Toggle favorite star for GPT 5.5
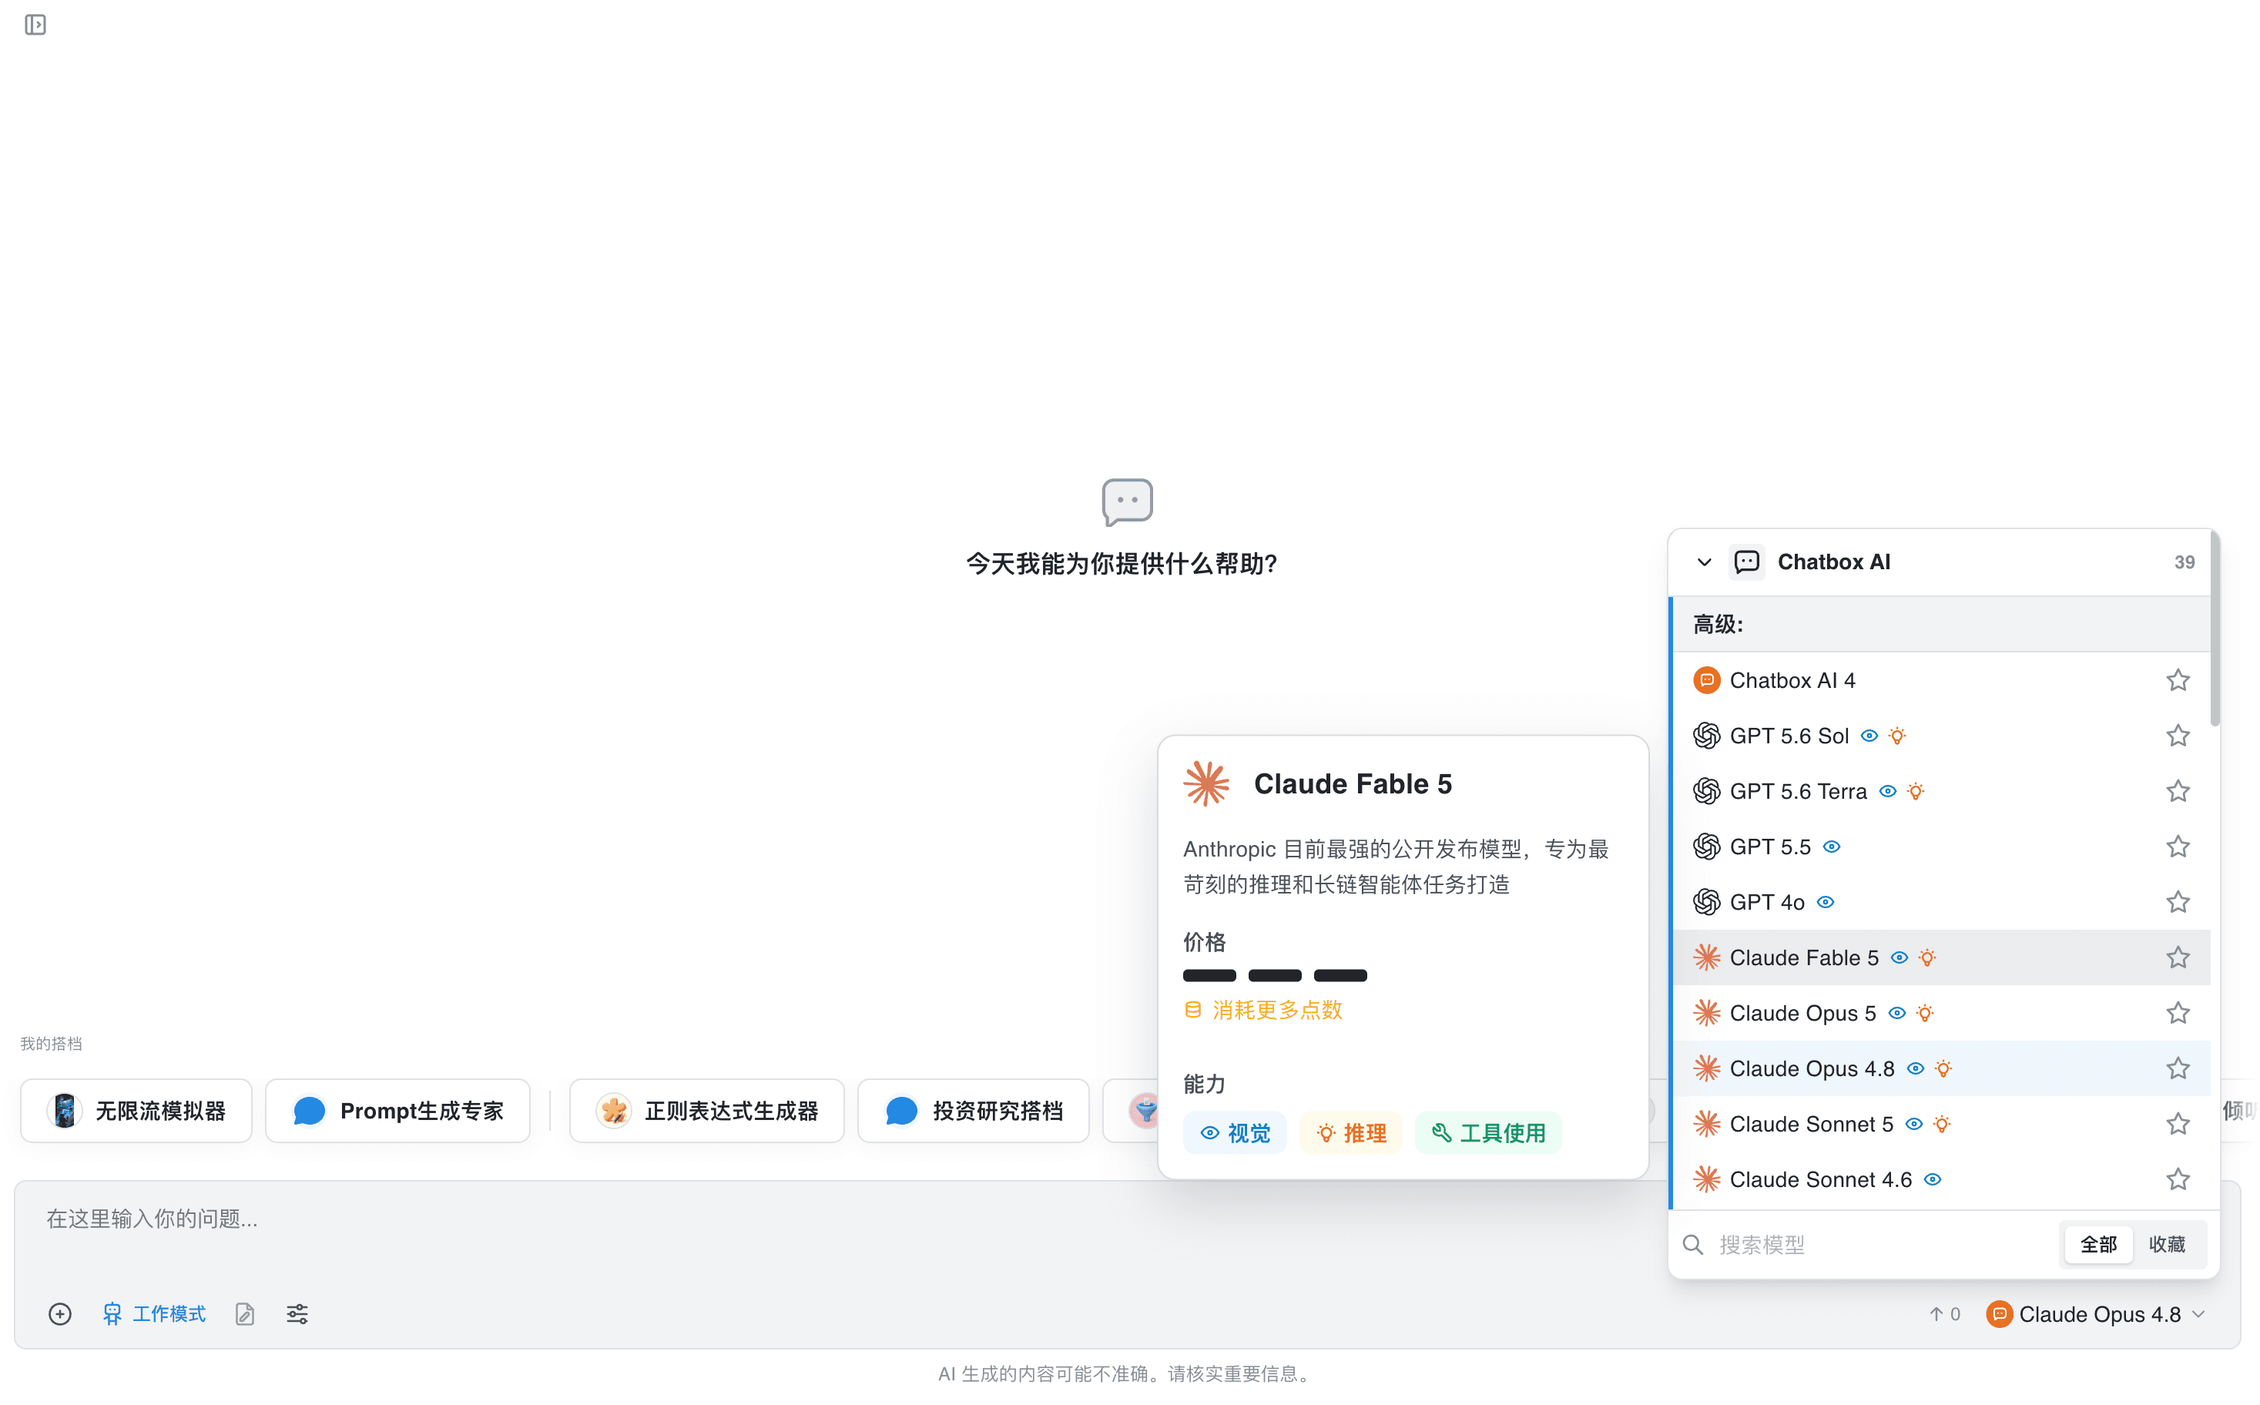2260x1405 pixels. pyautogui.click(x=2178, y=847)
